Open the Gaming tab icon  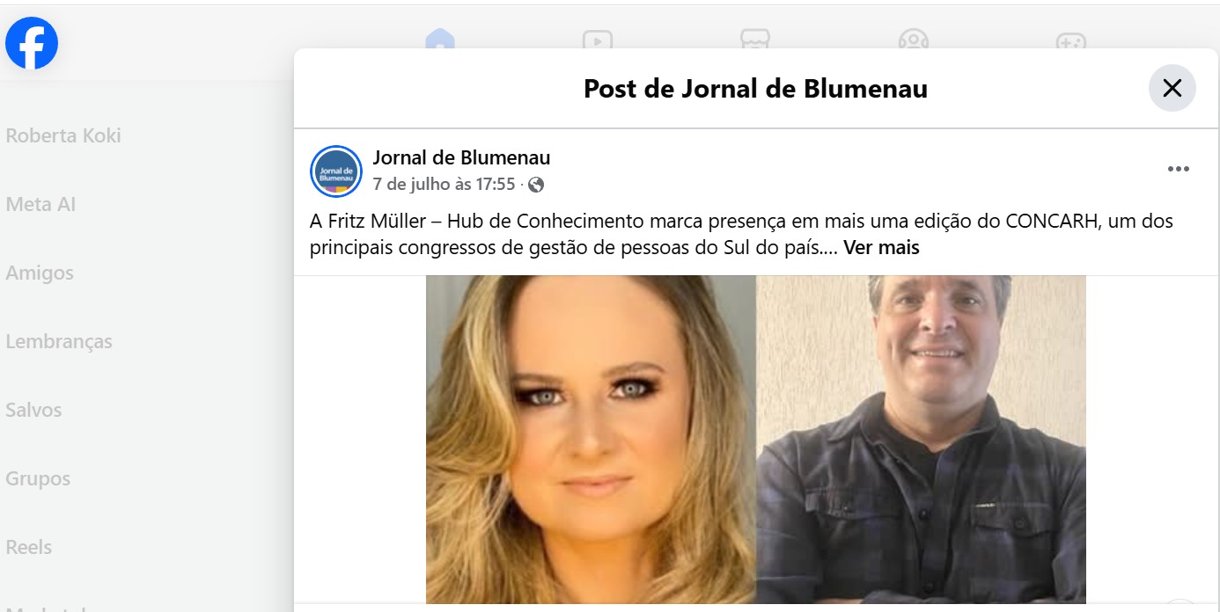coord(1071,40)
